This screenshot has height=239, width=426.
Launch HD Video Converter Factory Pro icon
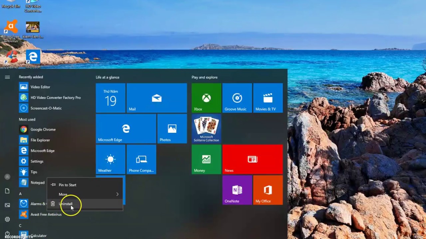pyautogui.click(x=24, y=98)
